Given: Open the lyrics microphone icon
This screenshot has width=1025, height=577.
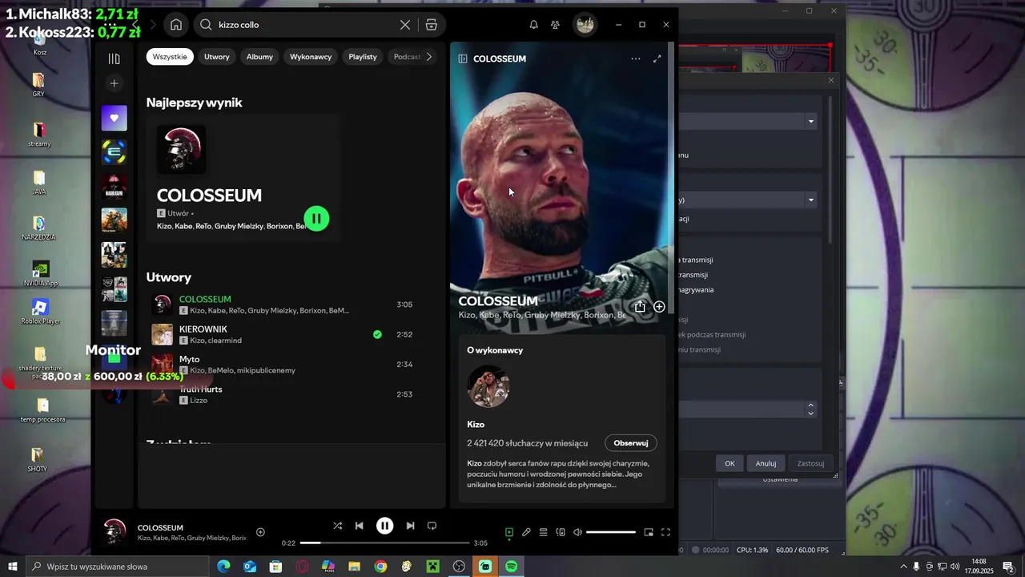Looking at the screenshot, I should [526, 532].
